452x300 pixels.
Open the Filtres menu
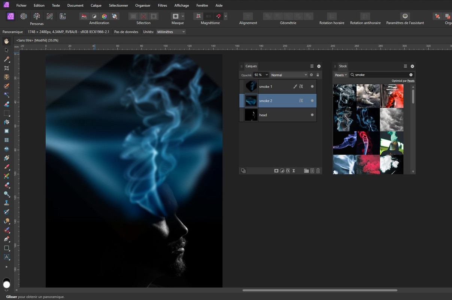(x=163, y=6)
